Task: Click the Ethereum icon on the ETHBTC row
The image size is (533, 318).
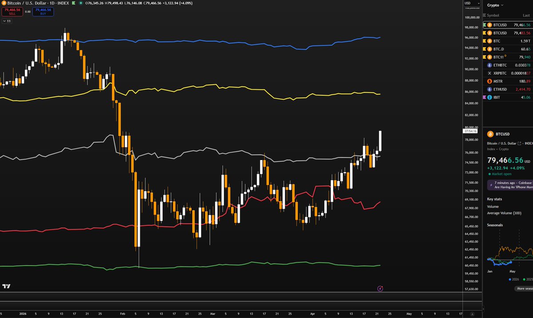Action: pyautogui.click(x=489, y=65)
